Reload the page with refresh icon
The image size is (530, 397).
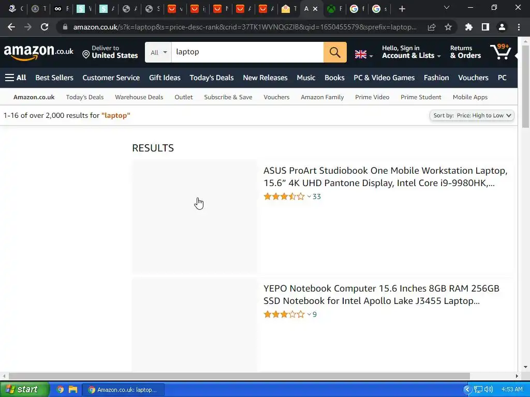(45, 27)
